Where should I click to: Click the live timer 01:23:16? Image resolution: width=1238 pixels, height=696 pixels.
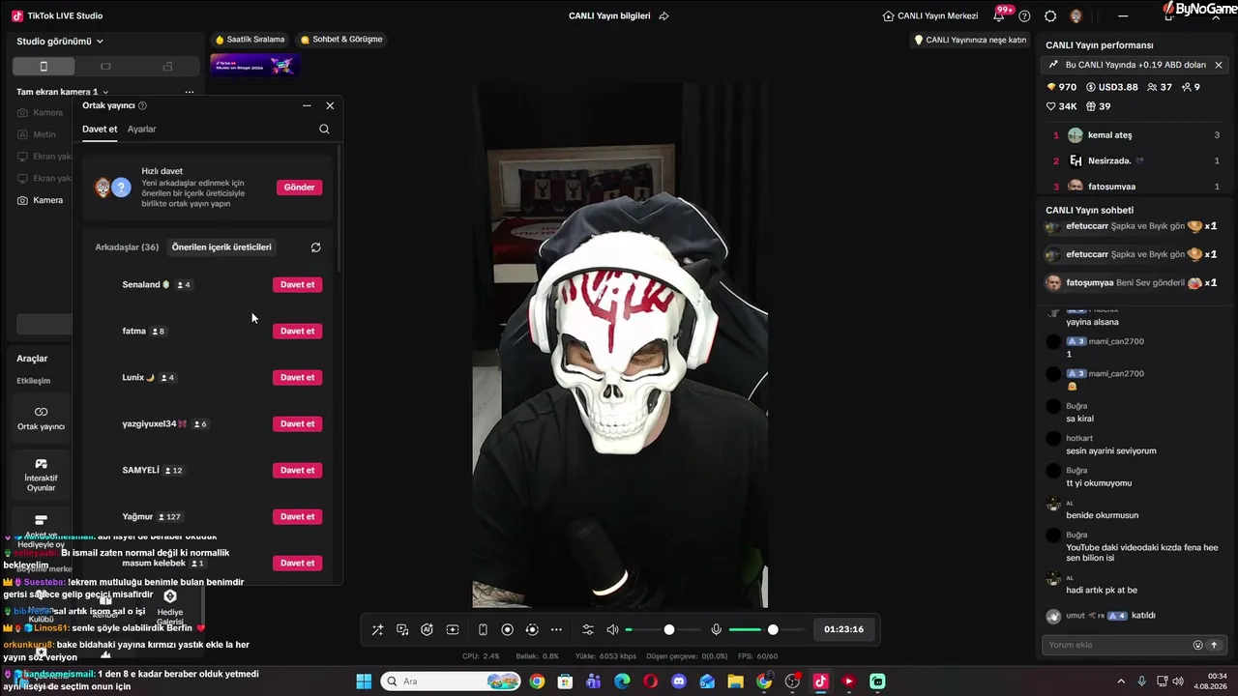click(x=843, y=629)
